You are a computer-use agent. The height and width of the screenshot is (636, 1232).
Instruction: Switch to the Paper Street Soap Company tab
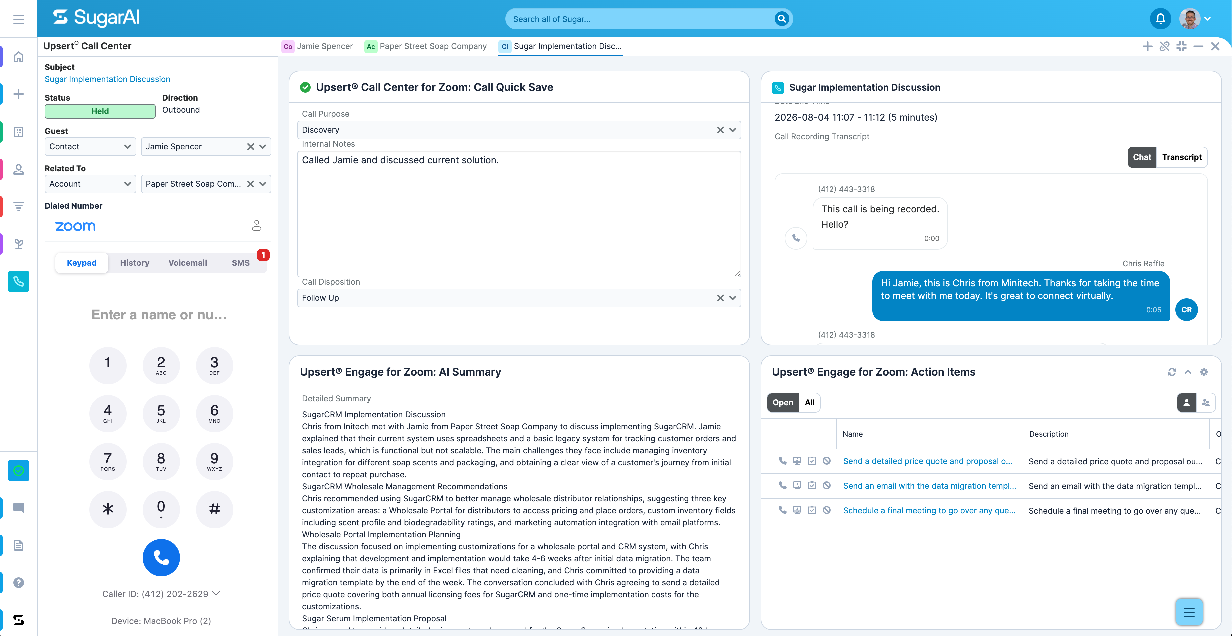point(426,46)
